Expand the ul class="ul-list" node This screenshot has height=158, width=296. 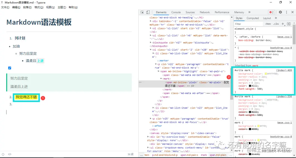coord(150,36)
